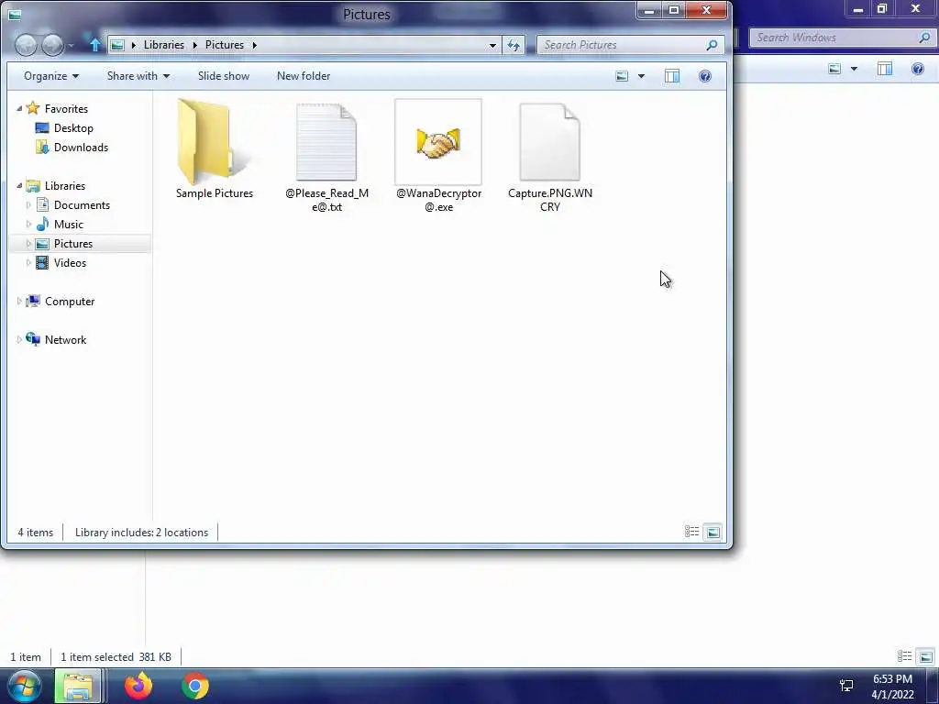939x704 pixels.
Task: Expand the Documents library node
Action: (x=28, y=204)
